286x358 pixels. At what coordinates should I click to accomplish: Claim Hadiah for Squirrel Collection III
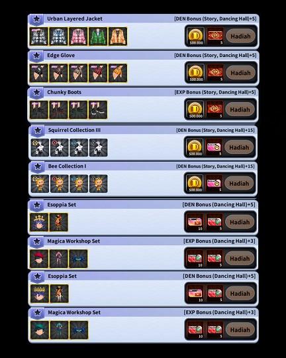tap(239, 147)
